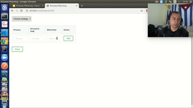Open MySQL Workbench from dock

[x=5, y=74]
